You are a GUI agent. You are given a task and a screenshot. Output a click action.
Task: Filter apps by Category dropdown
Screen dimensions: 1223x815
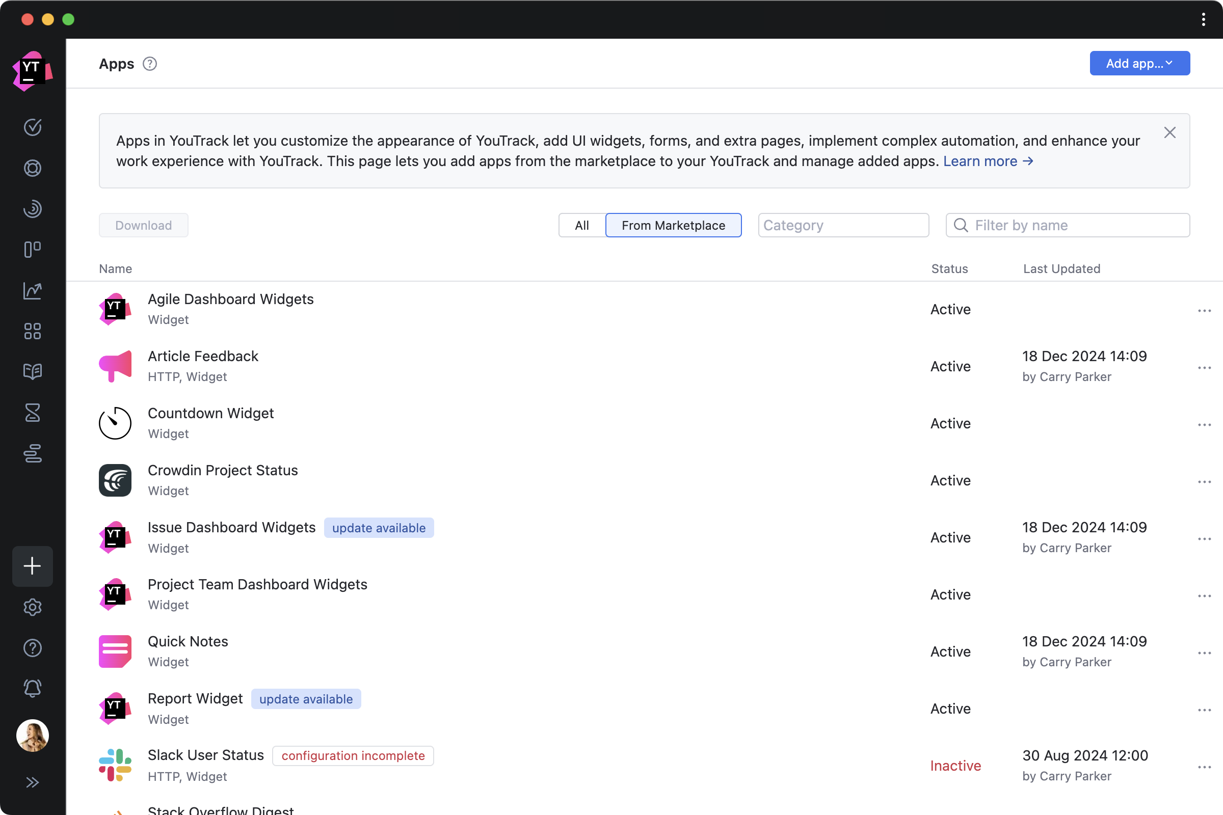coord(843,225)
